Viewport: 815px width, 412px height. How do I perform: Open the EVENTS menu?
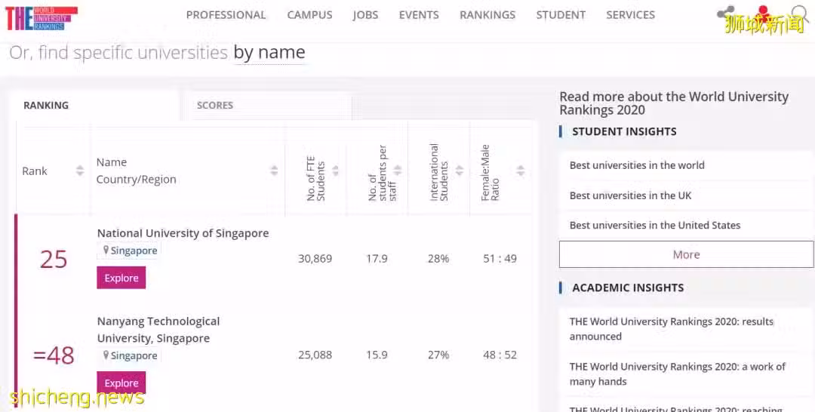419,15
